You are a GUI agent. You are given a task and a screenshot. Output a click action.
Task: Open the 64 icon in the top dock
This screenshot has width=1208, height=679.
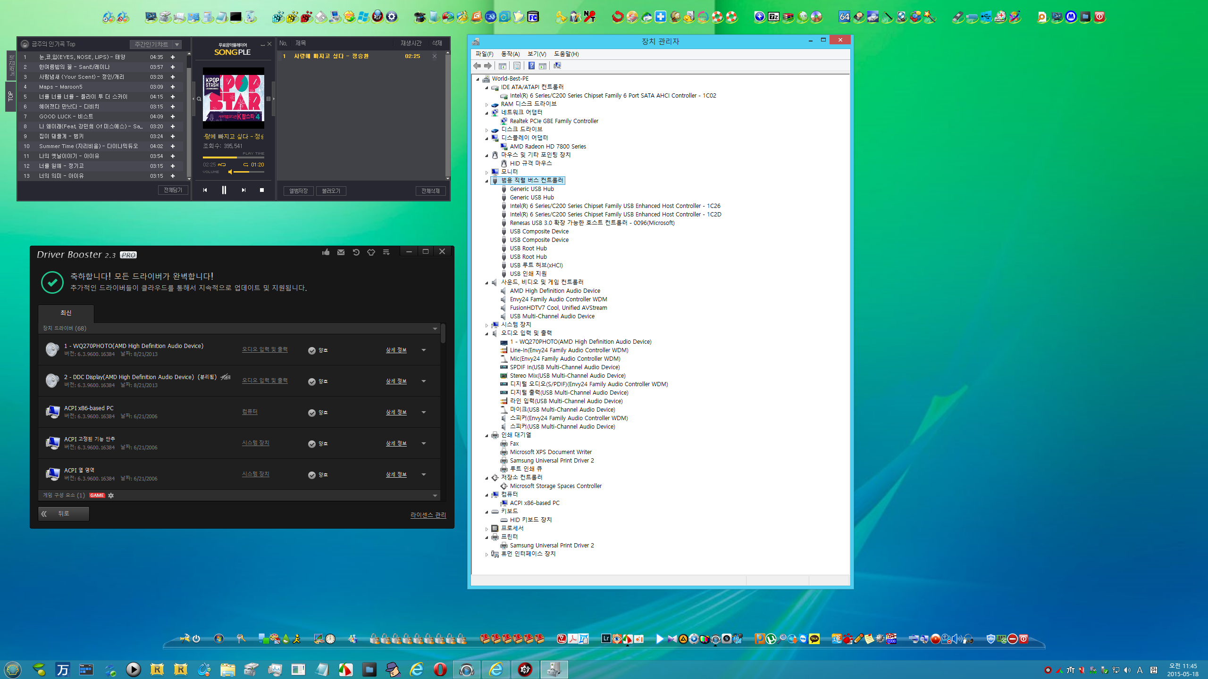[x=844, y=17]
